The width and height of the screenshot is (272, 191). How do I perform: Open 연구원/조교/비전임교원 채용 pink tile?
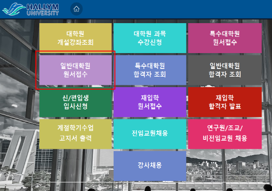click(224, 134)
